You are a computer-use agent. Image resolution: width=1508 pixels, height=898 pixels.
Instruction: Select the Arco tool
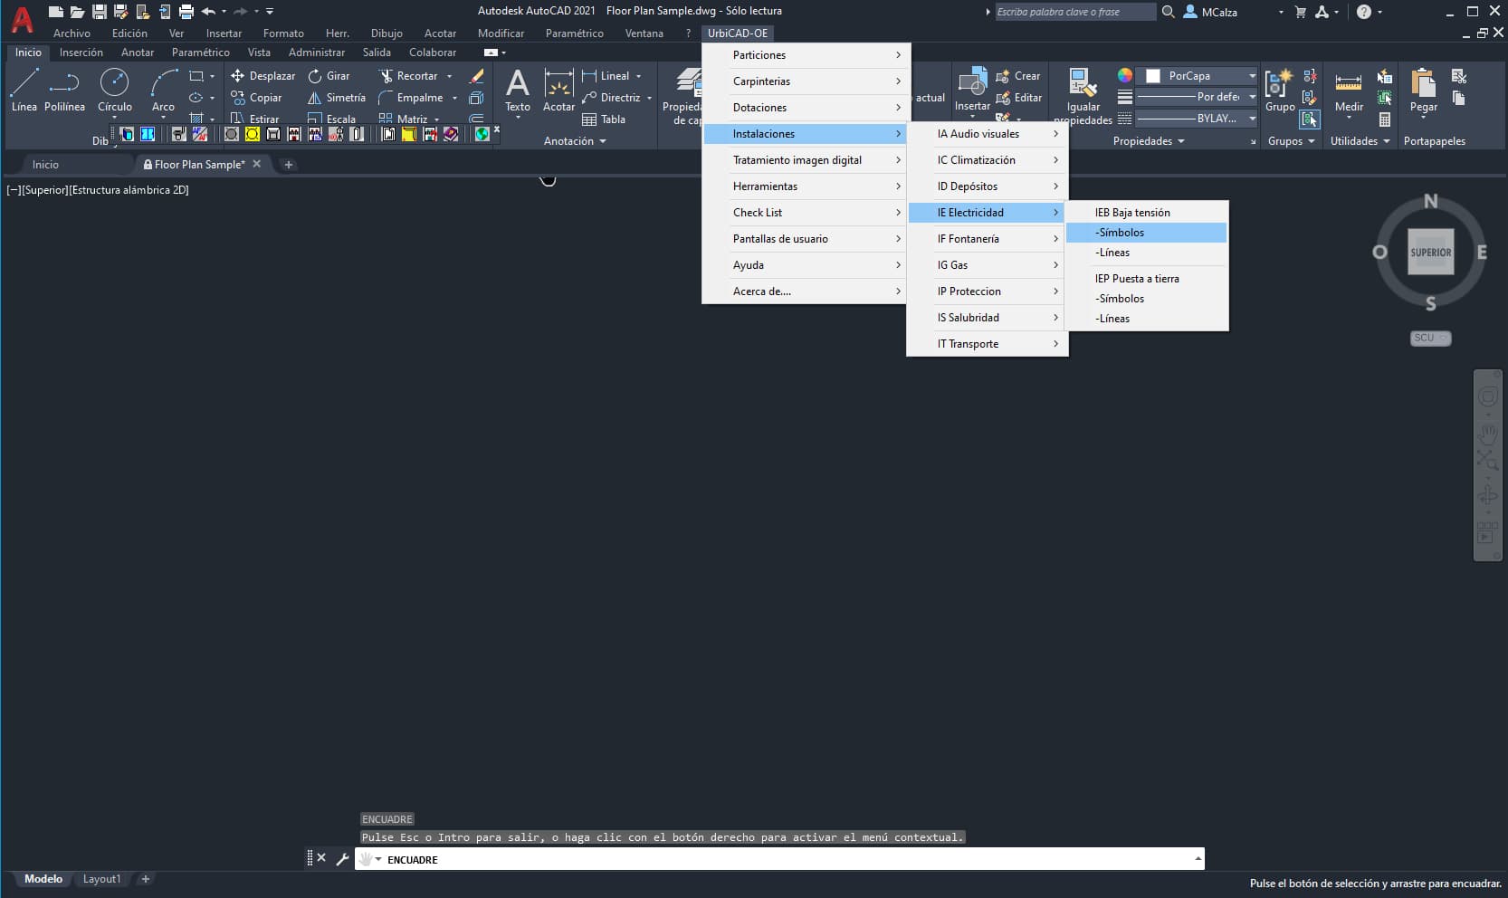163,90
